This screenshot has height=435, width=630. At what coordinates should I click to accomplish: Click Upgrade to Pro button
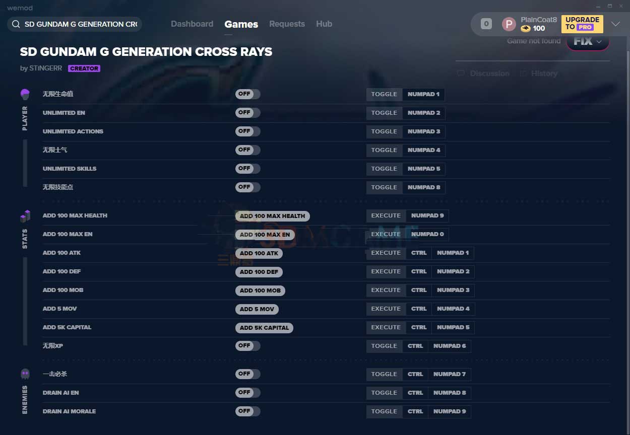click(582, 24)
